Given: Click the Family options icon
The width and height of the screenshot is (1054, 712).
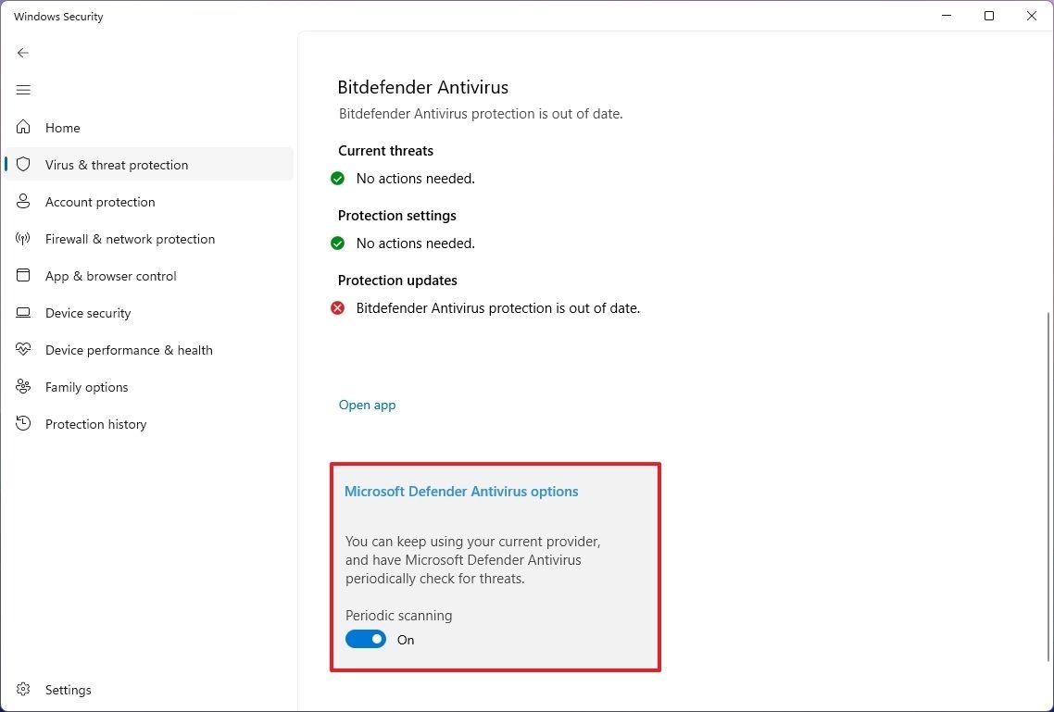Looking at the screenshot, I should pos(23,386).
